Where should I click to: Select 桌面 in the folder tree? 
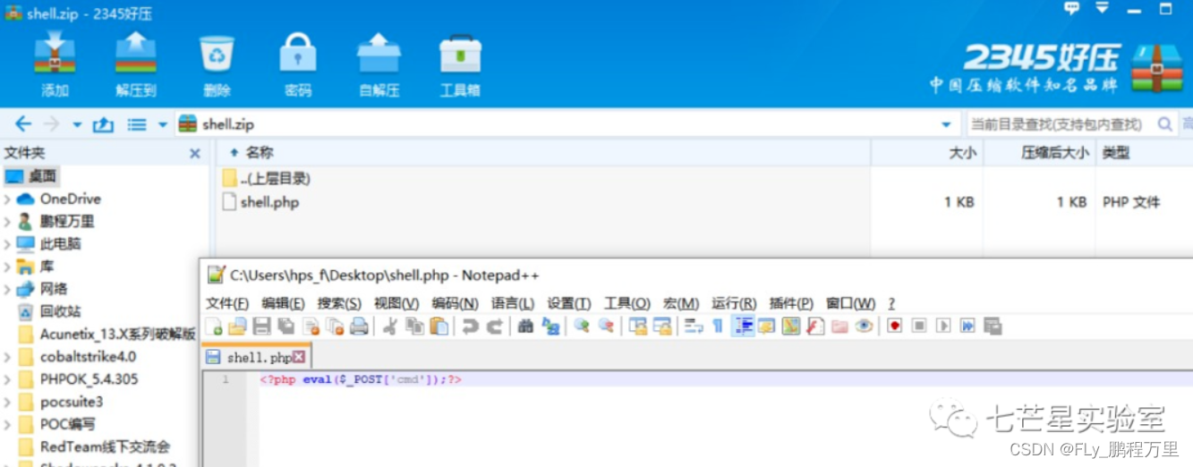click(x=32, y=176)
